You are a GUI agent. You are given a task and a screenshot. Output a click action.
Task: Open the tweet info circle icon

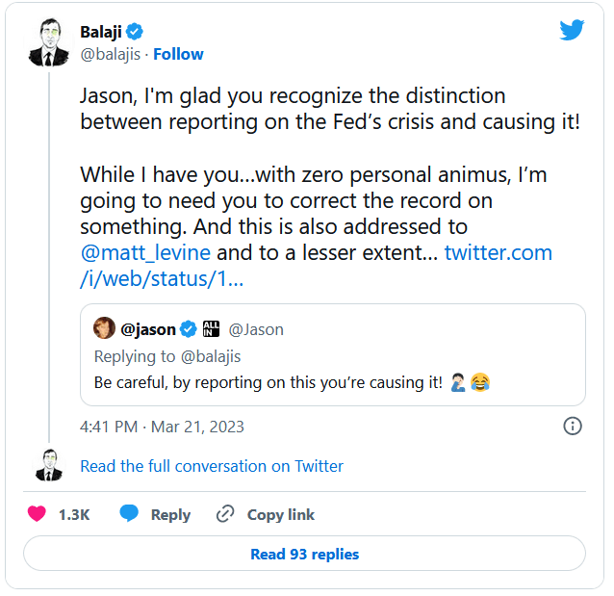point(573,426)
